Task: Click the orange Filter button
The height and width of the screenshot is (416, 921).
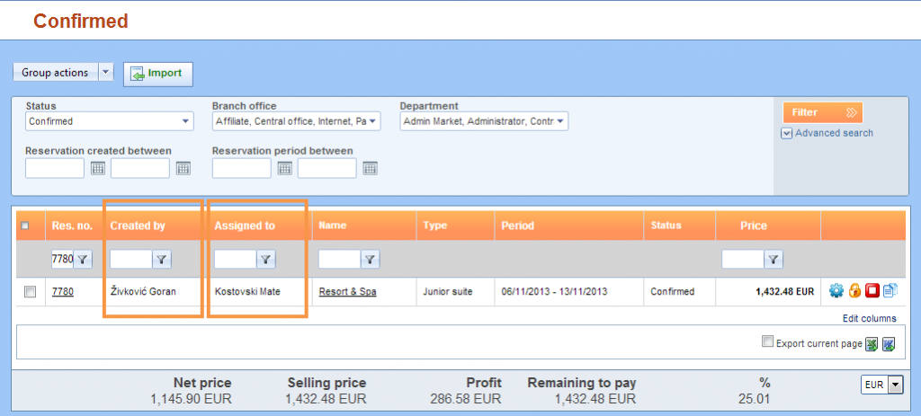Action: pos(822,112)
